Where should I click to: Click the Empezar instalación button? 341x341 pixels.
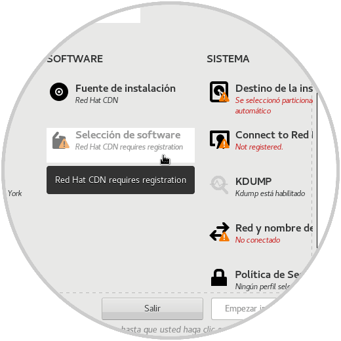[x=244, y=309]
